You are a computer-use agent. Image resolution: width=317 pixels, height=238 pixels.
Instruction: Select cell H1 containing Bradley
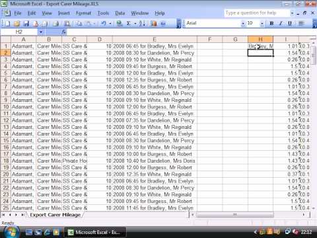(x=260, y=46)
